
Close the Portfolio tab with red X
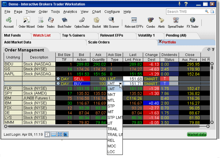160,41
